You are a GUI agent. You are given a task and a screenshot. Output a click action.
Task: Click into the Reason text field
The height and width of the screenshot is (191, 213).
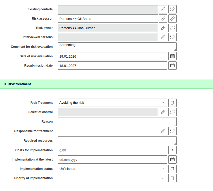(x=117, y=121)
